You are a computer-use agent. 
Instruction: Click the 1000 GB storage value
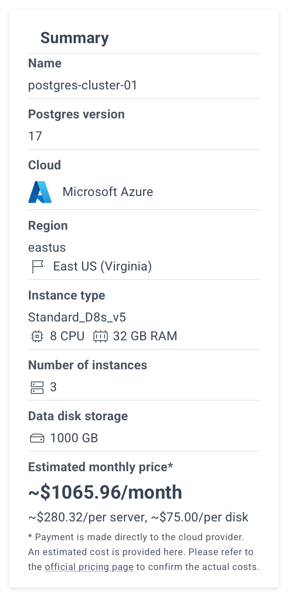pyautogui.click(x=74, y=438)
